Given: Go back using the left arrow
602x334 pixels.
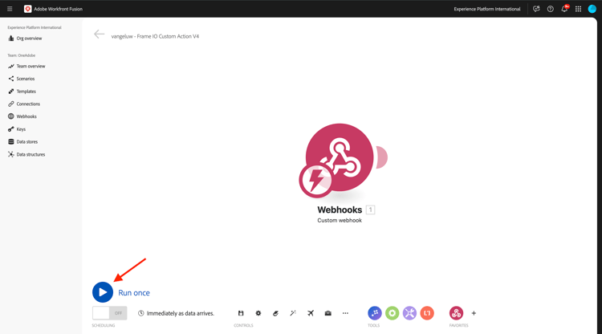Looking at the screenshot, I should [99, 35].
